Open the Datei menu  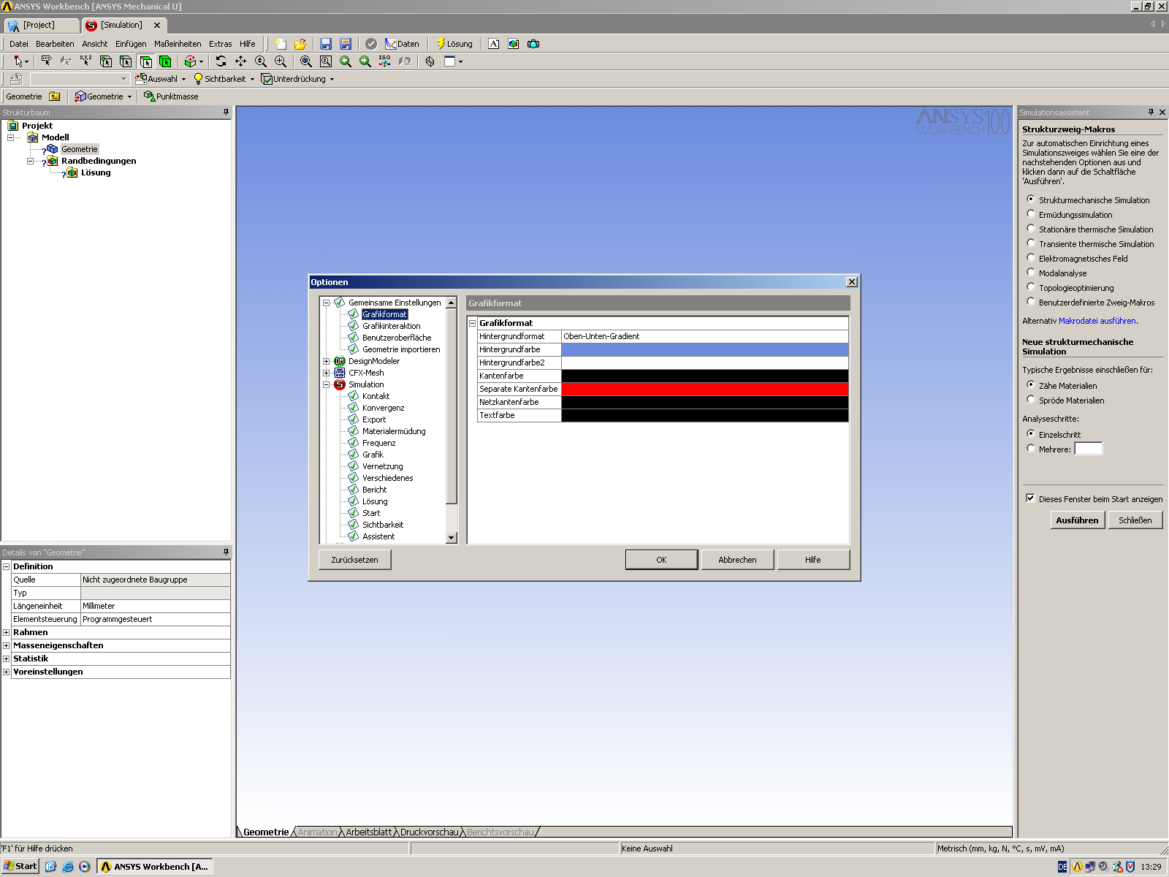click(x=19, y=44)
